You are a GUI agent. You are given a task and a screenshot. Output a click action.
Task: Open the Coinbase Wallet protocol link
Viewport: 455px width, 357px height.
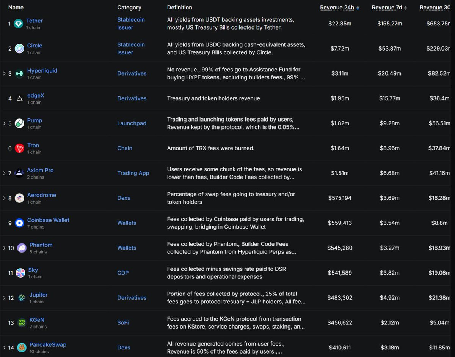pyautogui.click(x=48, y=220)
